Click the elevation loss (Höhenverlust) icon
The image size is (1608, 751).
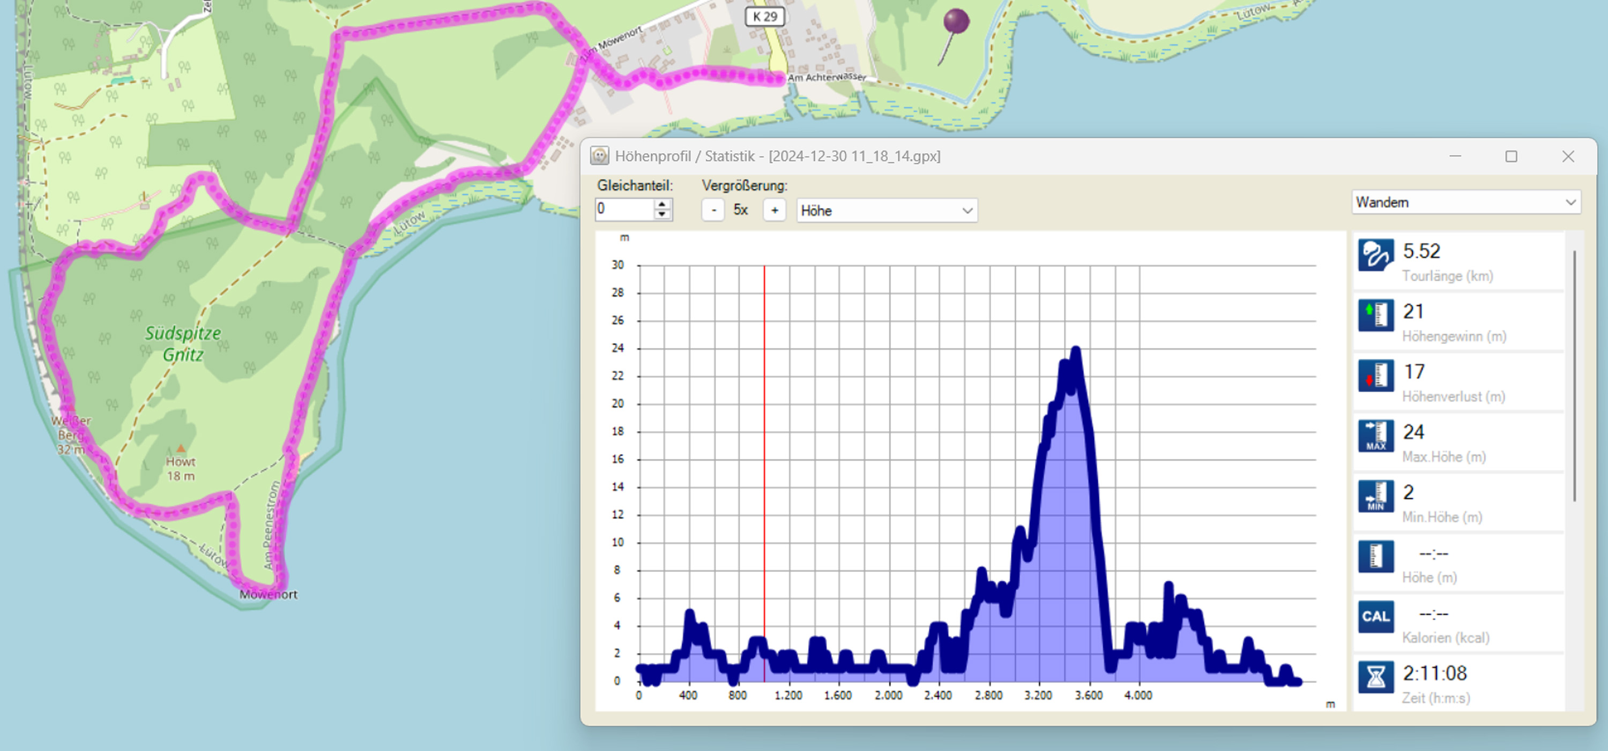1376,376
